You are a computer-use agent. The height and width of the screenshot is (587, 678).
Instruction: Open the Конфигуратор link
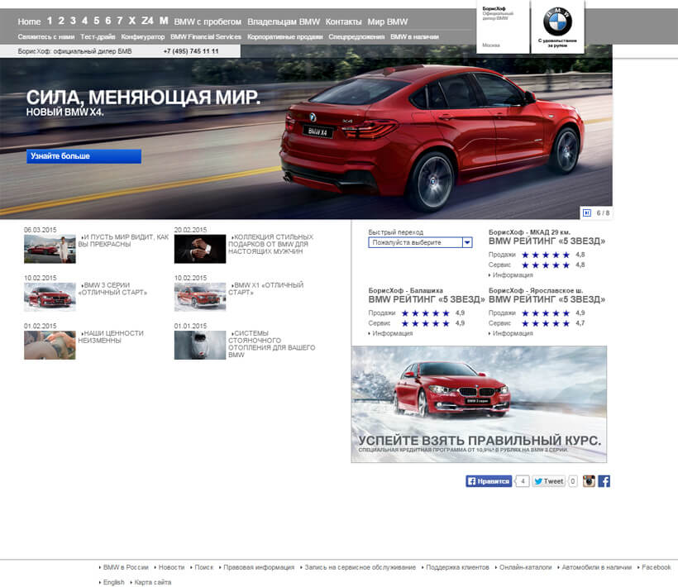(x=143, y=36)
